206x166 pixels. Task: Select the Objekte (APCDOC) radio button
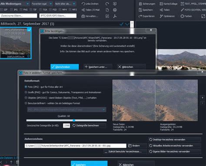coord(26,98)
